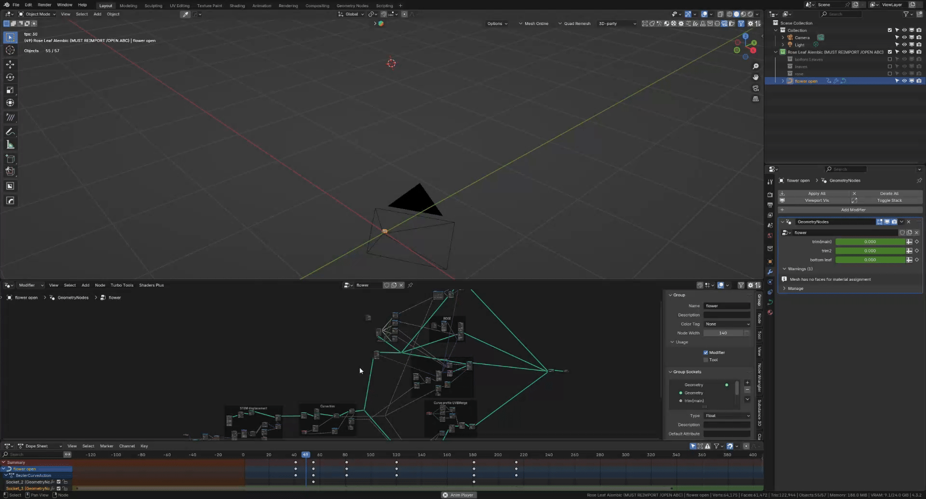Open the Color Tag None dropdown
The width and height of the screenshot is (926, 499).
727,324
